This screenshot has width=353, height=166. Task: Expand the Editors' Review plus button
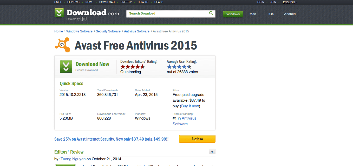[212, 152]
